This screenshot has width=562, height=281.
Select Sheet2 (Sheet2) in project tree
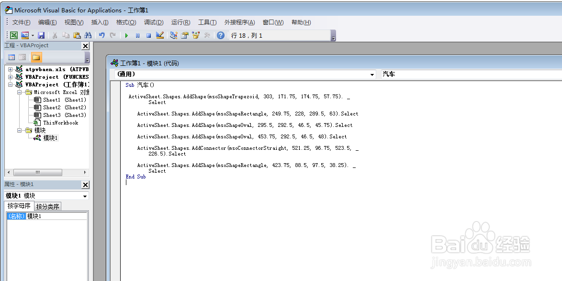coord(65,107)
